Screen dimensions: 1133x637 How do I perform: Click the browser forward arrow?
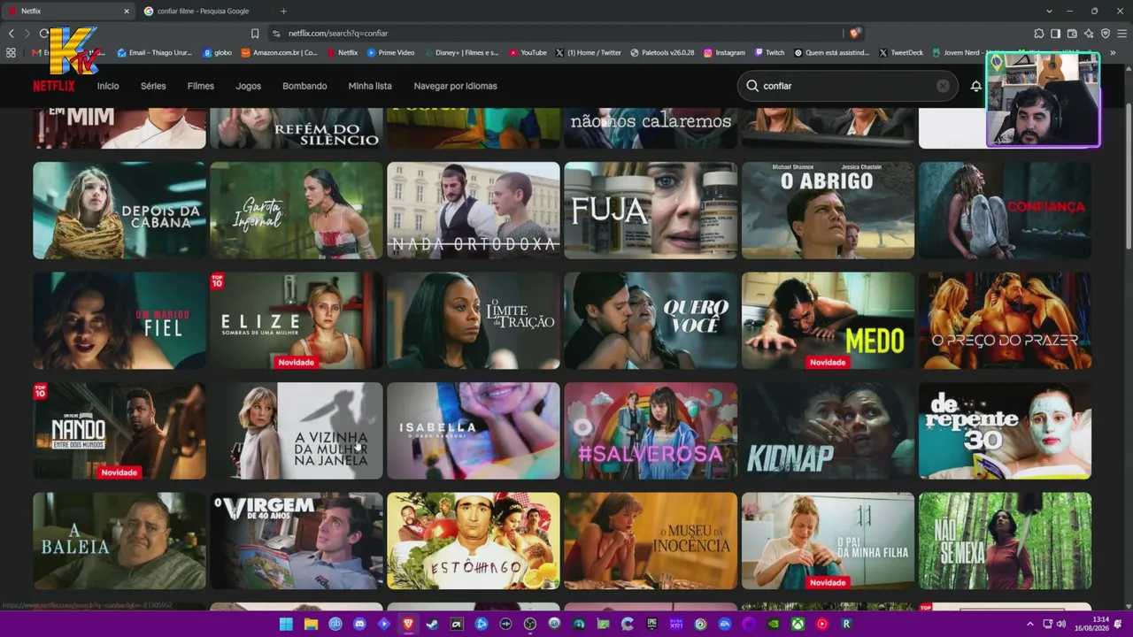point(27,34)
